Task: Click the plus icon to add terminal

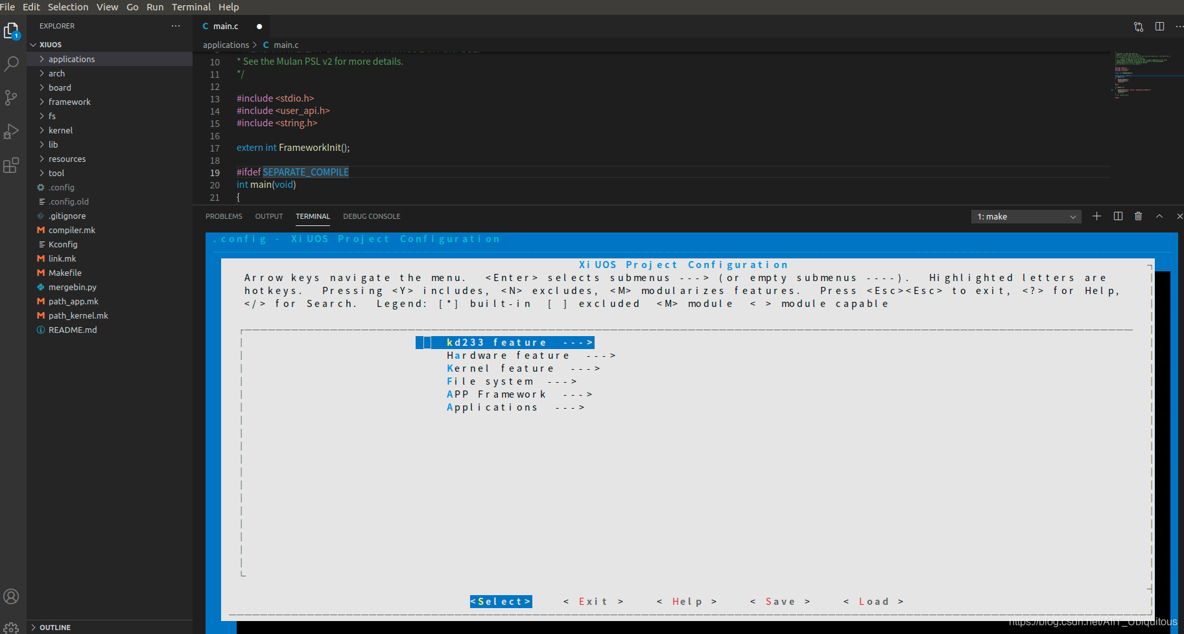Action: click(1096, 216)
